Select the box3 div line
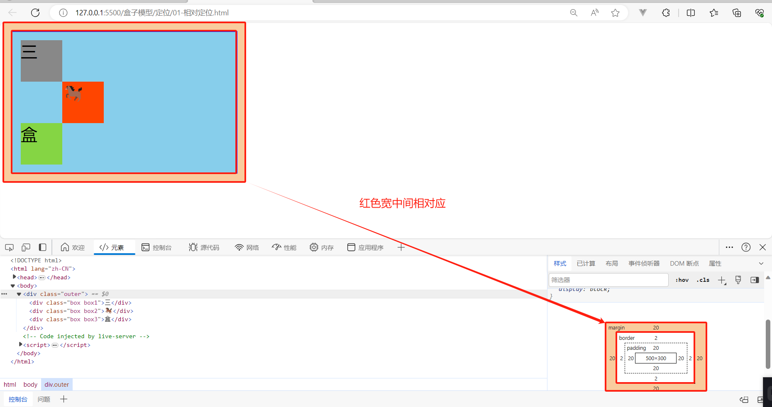The image size is (772, 407). tap(81, 320)
